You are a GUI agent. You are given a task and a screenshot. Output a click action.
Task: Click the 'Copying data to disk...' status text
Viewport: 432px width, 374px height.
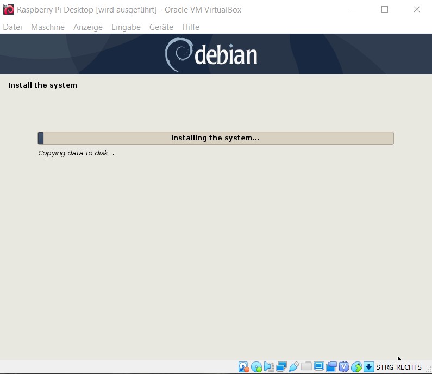tap(76, 153)
